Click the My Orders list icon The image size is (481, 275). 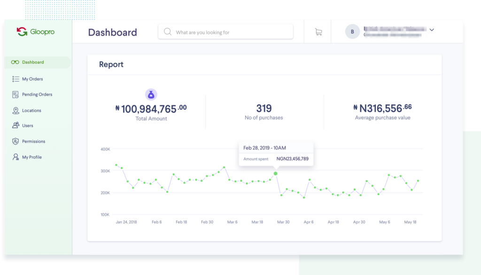(16, 79)
